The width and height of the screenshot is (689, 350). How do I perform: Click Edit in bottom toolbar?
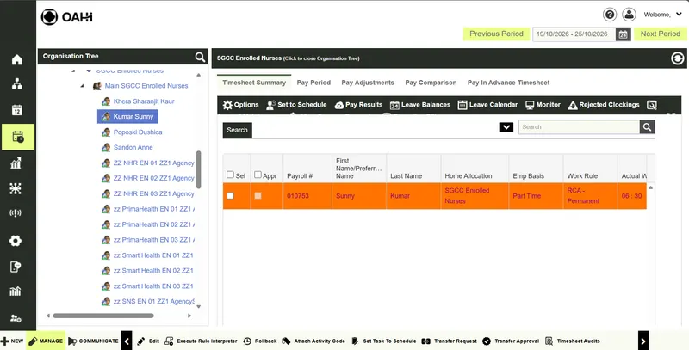tap(148, 341)
